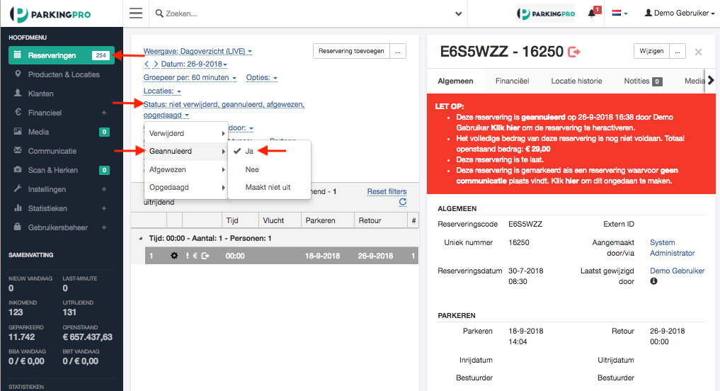Click the info icon under Demo Gebruiker
The width and height of the screenshot is (720, 391).
click(x=654, y=281)
